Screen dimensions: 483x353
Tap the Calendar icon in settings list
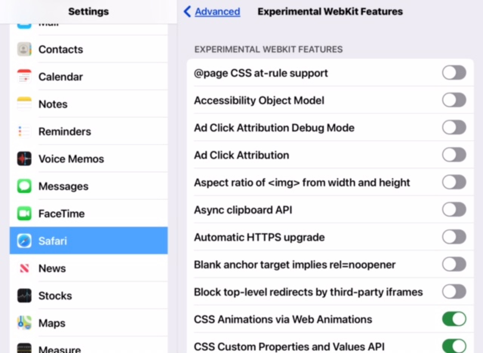coord(24,77)
